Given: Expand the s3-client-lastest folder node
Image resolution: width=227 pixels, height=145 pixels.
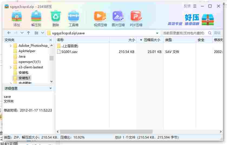Looking at the screenshot, I should click(11, 67).
